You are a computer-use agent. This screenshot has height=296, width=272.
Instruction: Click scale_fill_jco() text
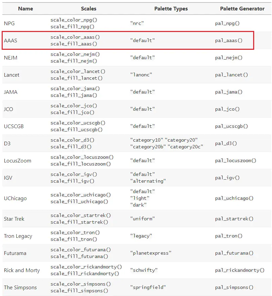[x=72, y=112]
